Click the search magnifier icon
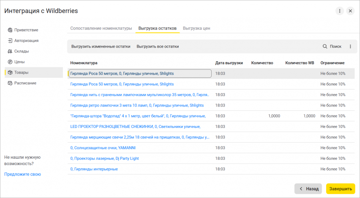This screenshot has width=360, height=198. pos(325,47)
